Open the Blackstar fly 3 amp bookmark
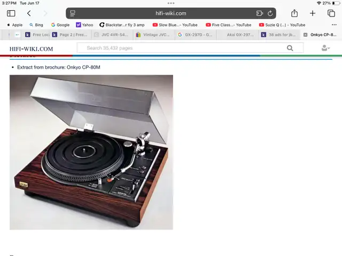This screenshot has height=256, width=342. tap(122, 25)
